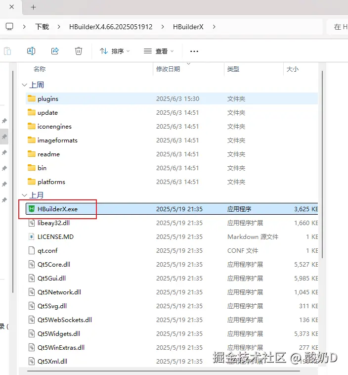The image size is (348, 375).
Task: Expand chevron after This PC icon
Action: [24, 27]
